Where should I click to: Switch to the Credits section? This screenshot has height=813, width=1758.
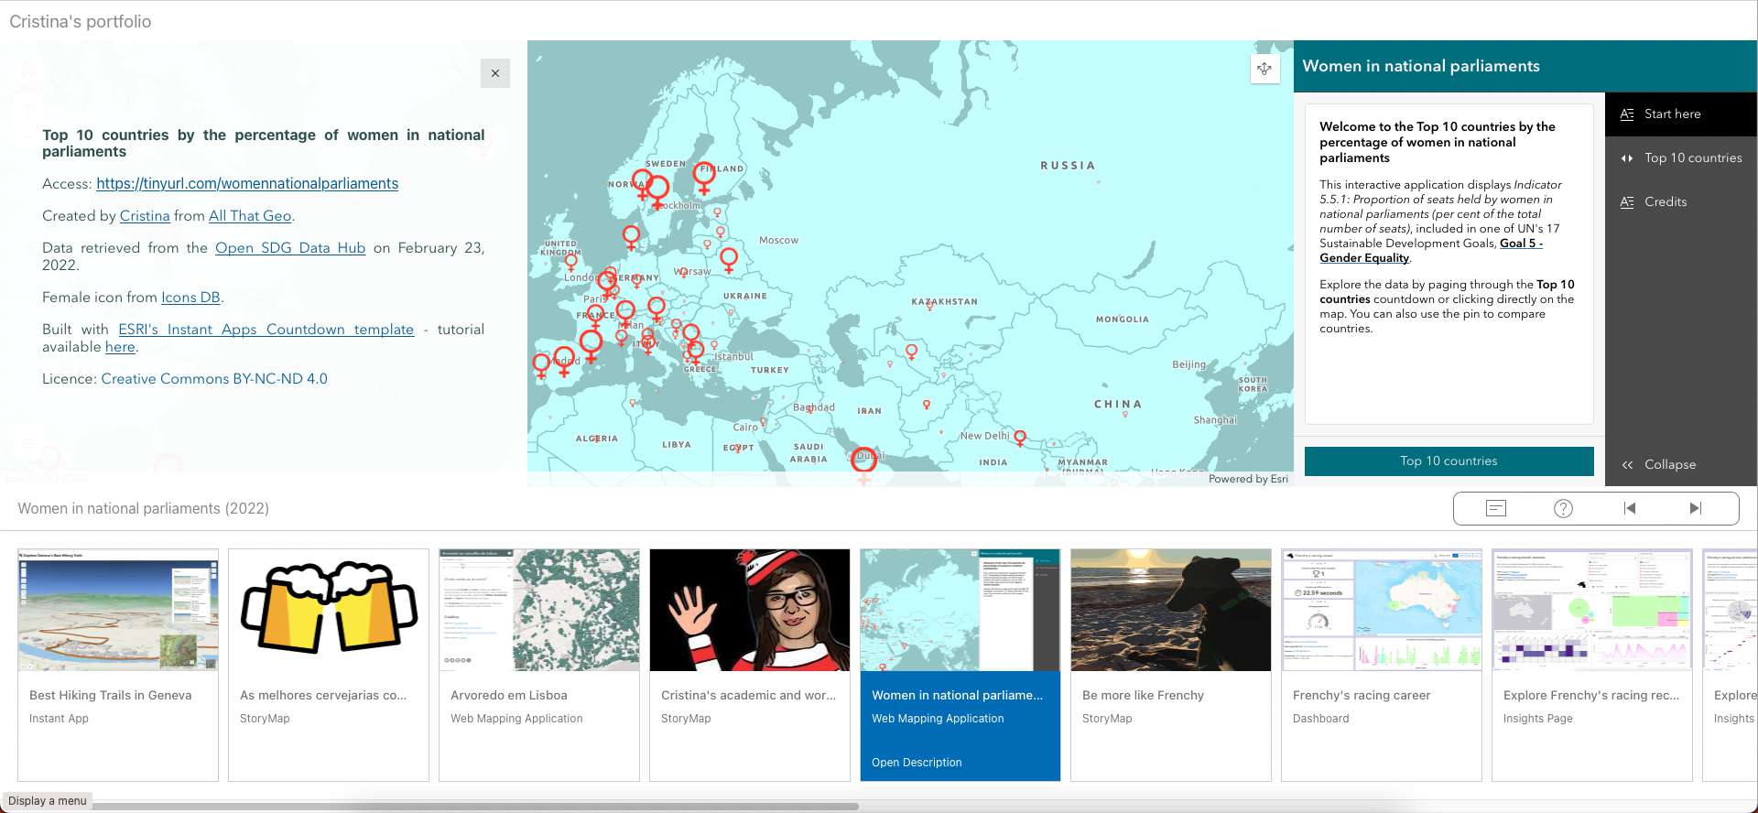point(1665,202)
